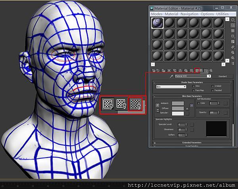Click the Assign Material to Selection icon
The image size is (238, 189).
pyautogui.click(x=163, y=70)
